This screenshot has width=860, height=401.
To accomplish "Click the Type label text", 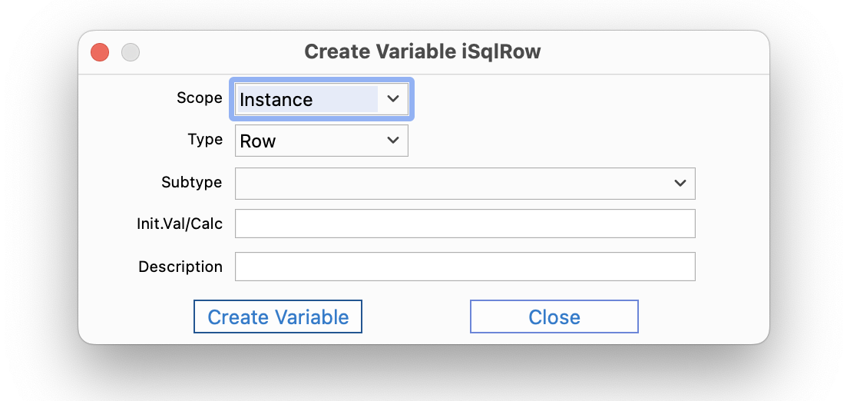I will tap(206, 140).
